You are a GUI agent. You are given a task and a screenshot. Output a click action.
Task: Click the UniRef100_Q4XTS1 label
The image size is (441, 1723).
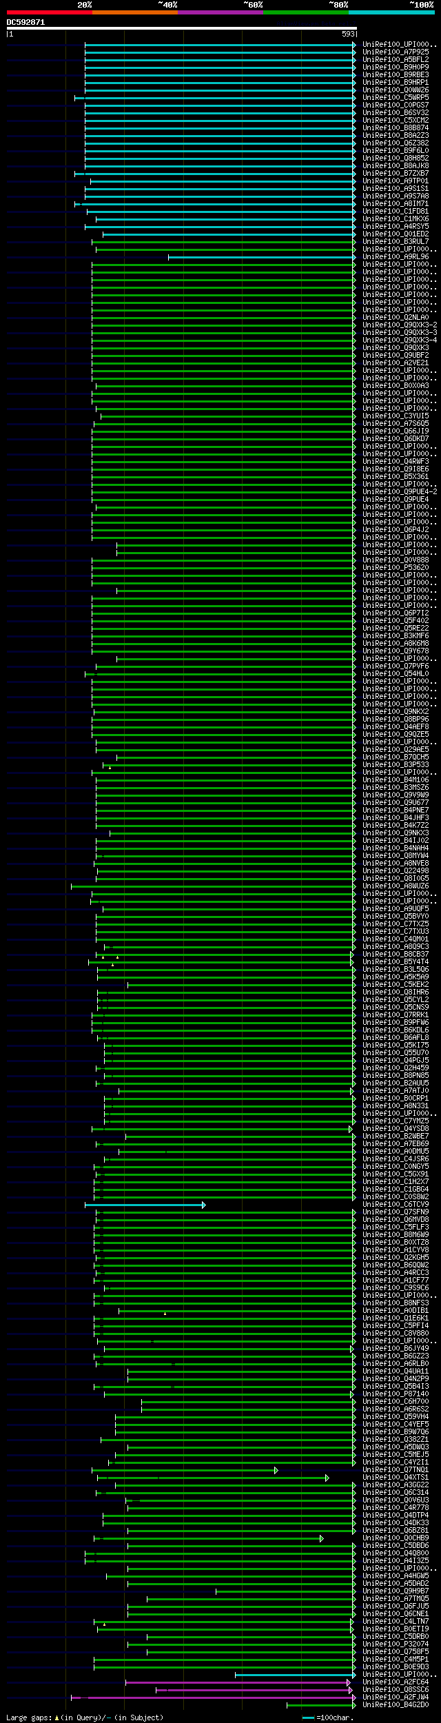[x=396, y=1477]
